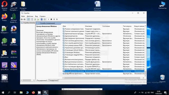Sort by the Описание column header
Image resolution: width=169 pixels, height=95 pixels.
point(93,26)
